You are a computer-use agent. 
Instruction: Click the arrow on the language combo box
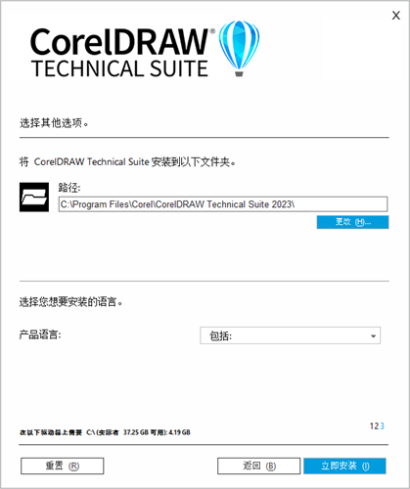click(373, 335)
